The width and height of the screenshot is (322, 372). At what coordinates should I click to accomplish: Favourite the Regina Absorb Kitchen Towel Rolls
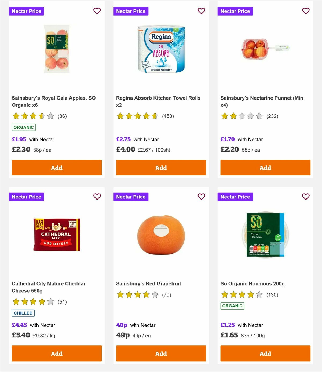point(201,11)
